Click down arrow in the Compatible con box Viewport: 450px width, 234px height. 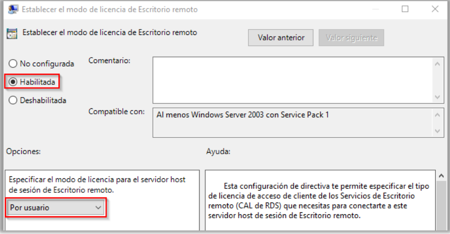pyautogui.click(x=437, y=131)
